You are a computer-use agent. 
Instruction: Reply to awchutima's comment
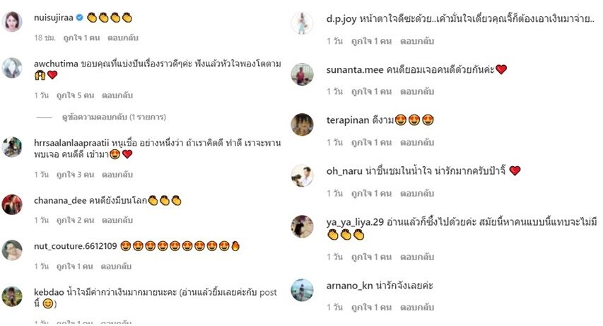(117, 95)
